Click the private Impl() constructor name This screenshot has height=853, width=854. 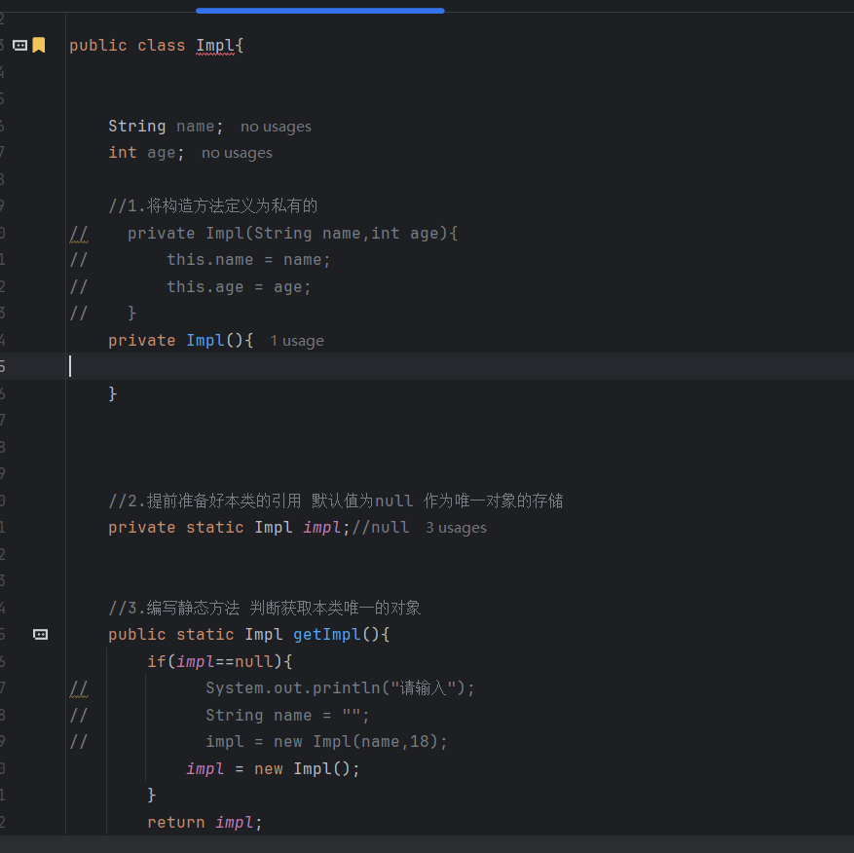(205, 341)
